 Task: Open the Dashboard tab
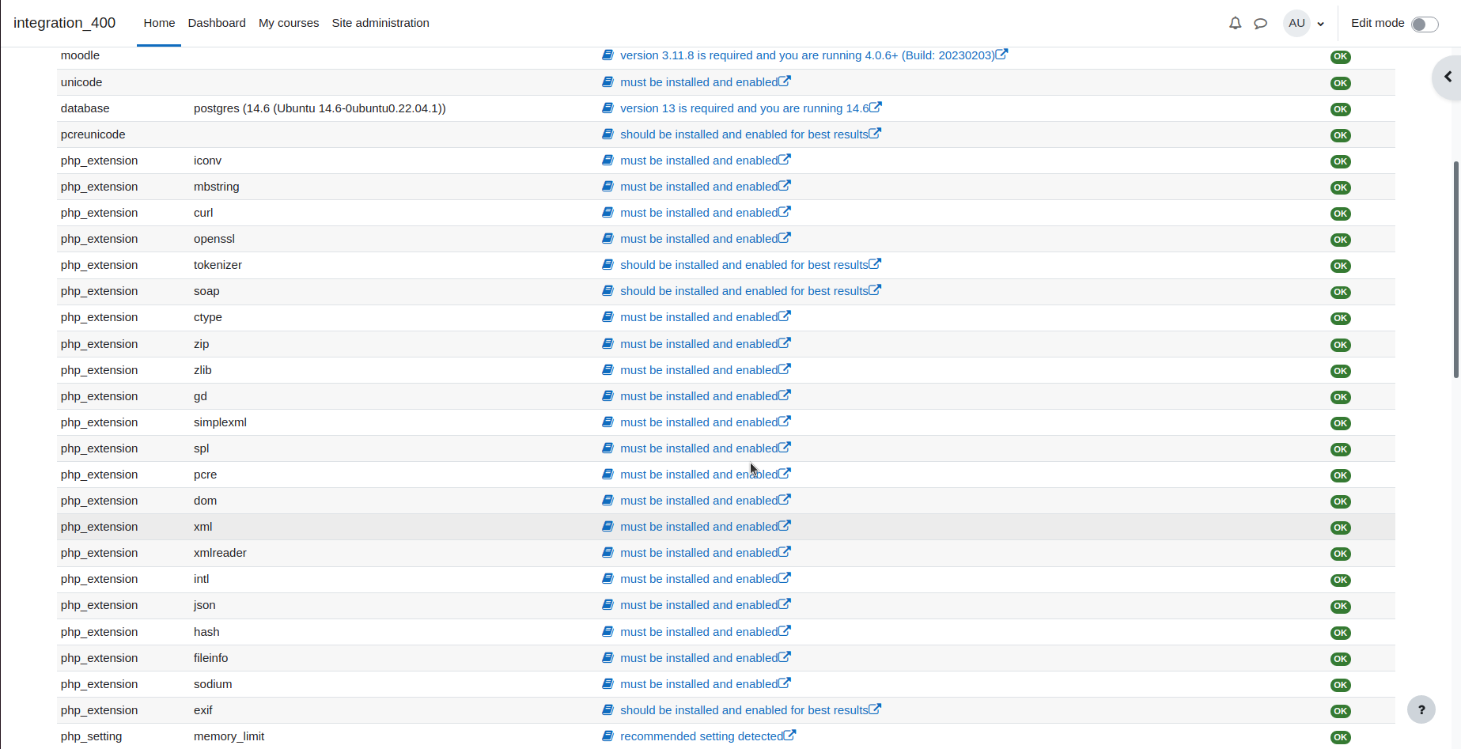pos(217,23)
